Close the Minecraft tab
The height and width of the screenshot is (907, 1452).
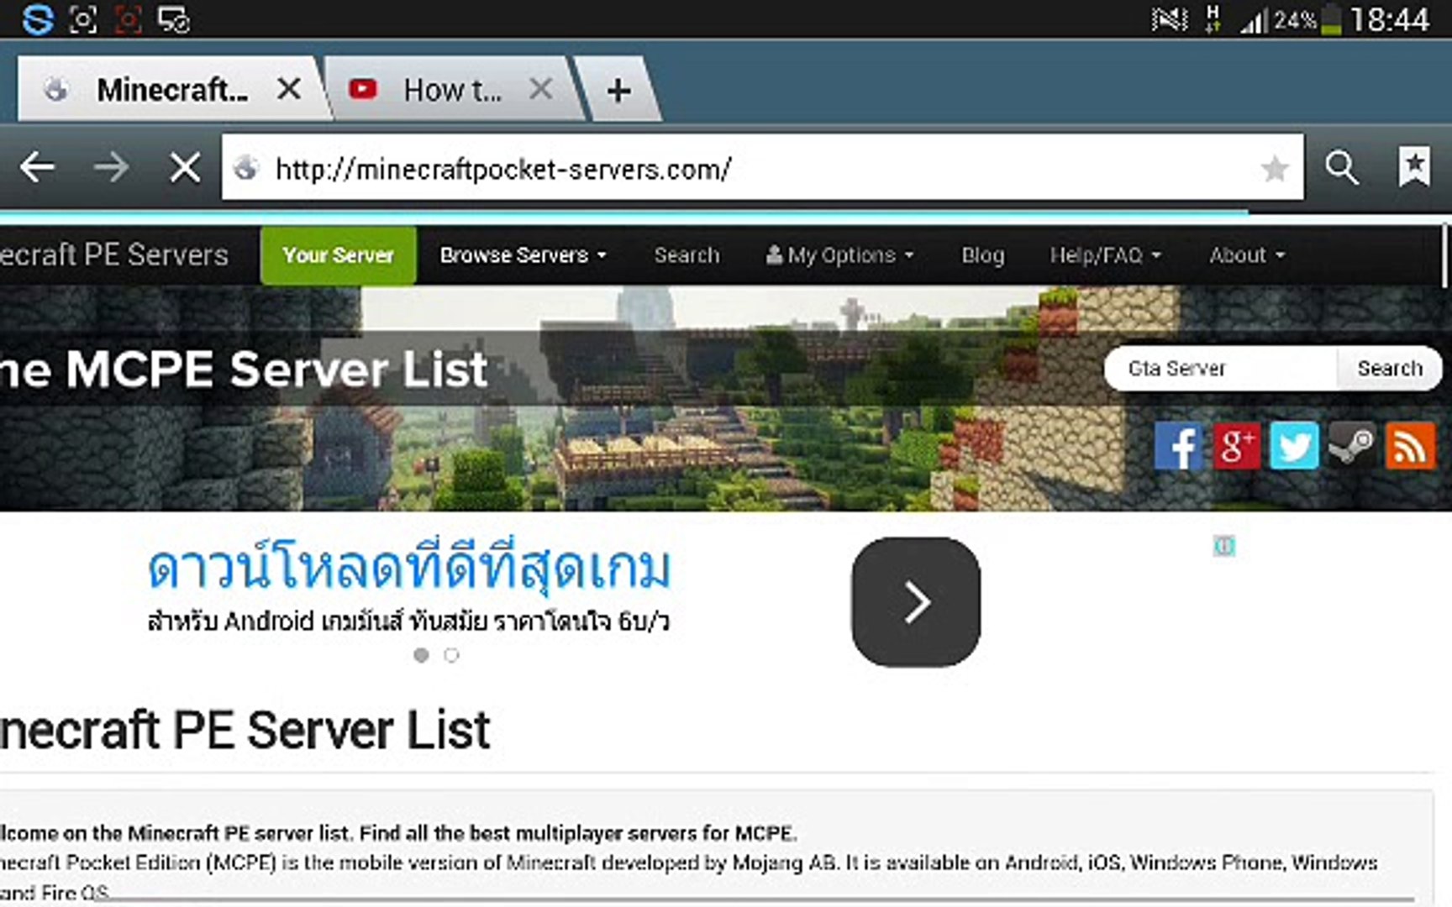289,88
